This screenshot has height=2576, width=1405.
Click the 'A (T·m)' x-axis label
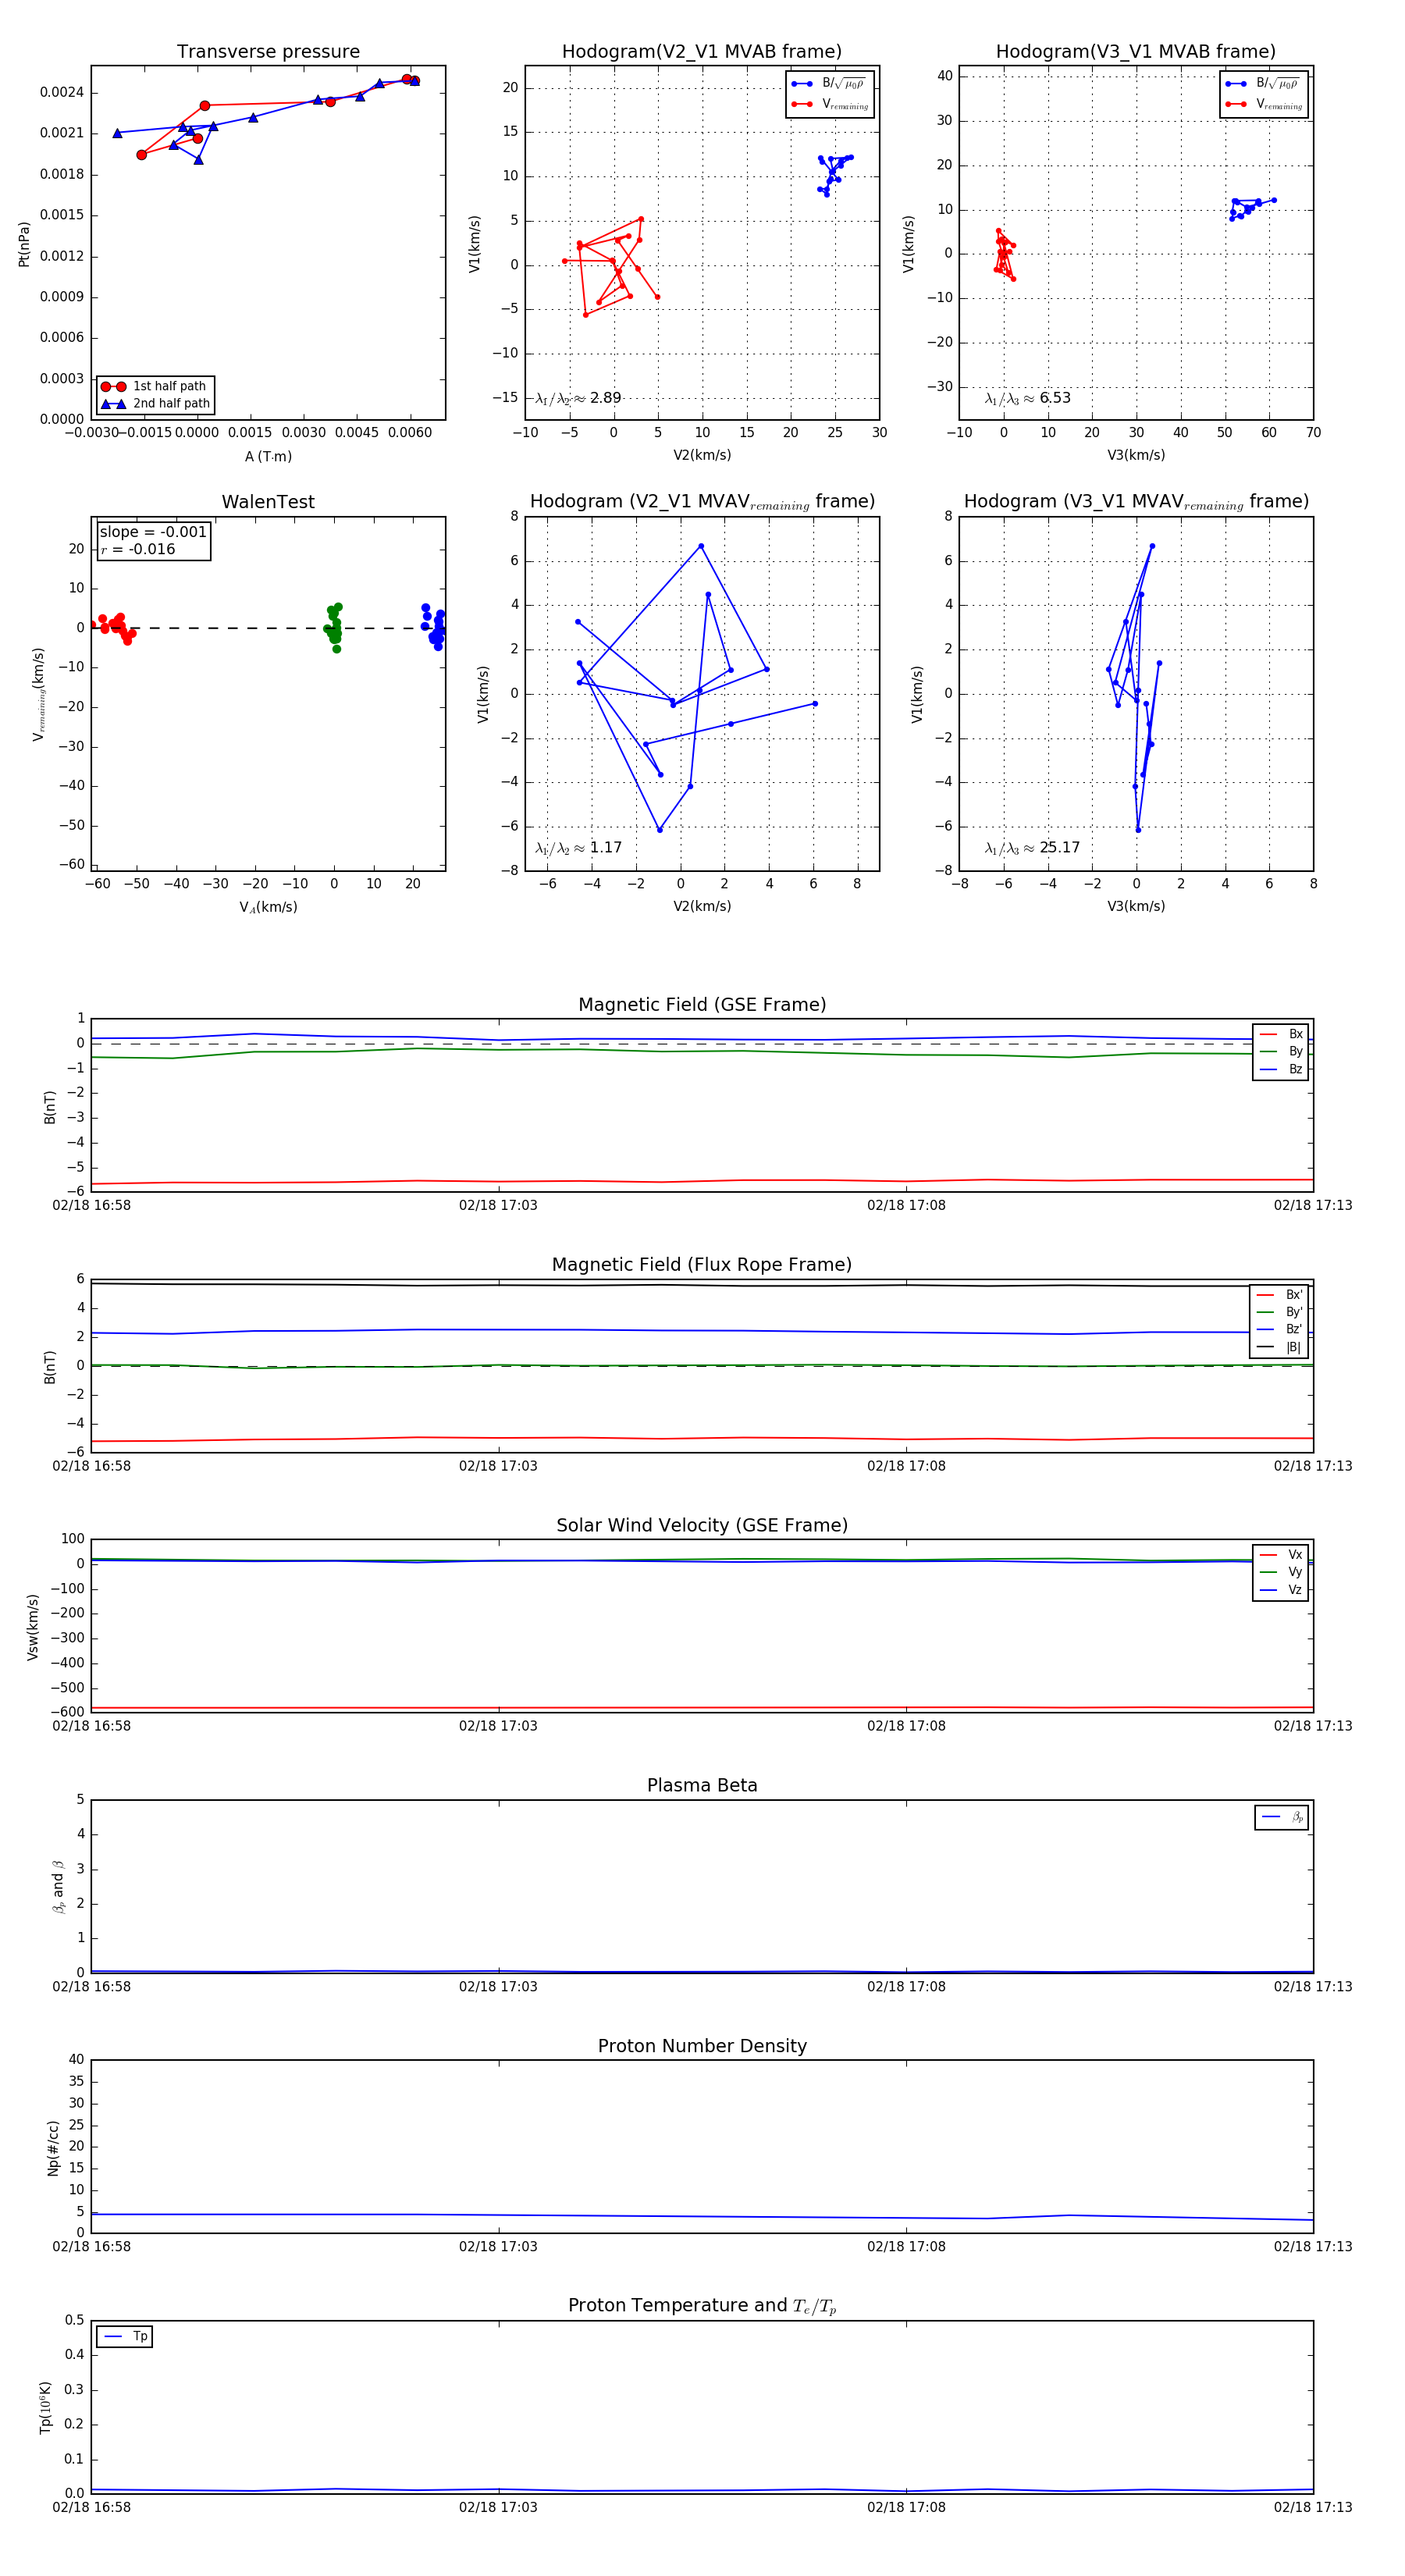pyautogui.click(x=268, y=456)
